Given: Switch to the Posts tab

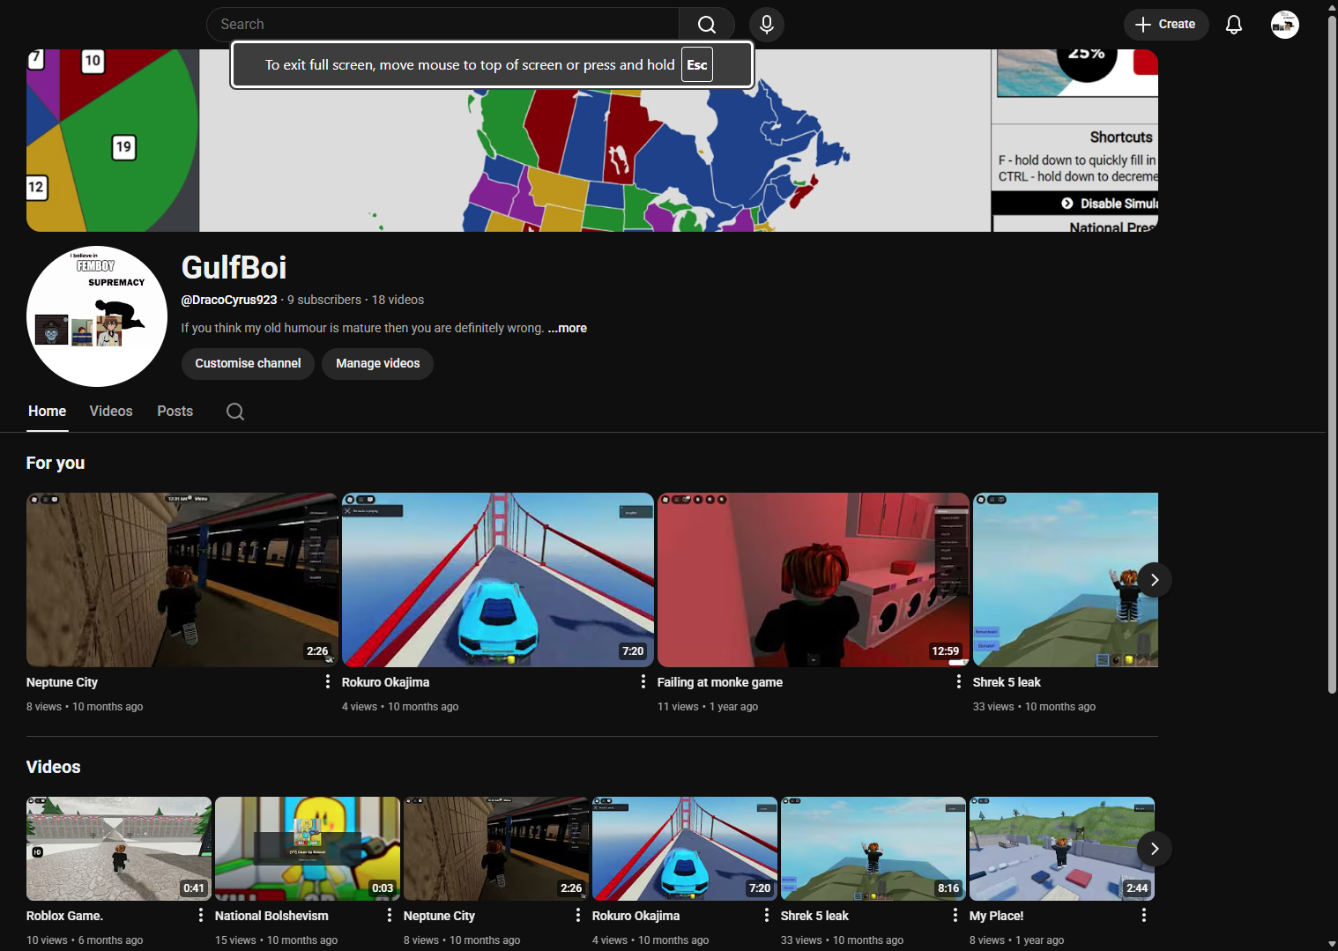Looking at the screenshot, I should (x=175, y=412).
